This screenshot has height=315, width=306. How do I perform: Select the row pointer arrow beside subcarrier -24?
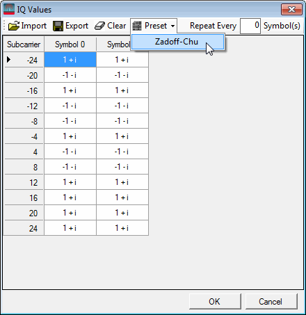coord(8,60)
